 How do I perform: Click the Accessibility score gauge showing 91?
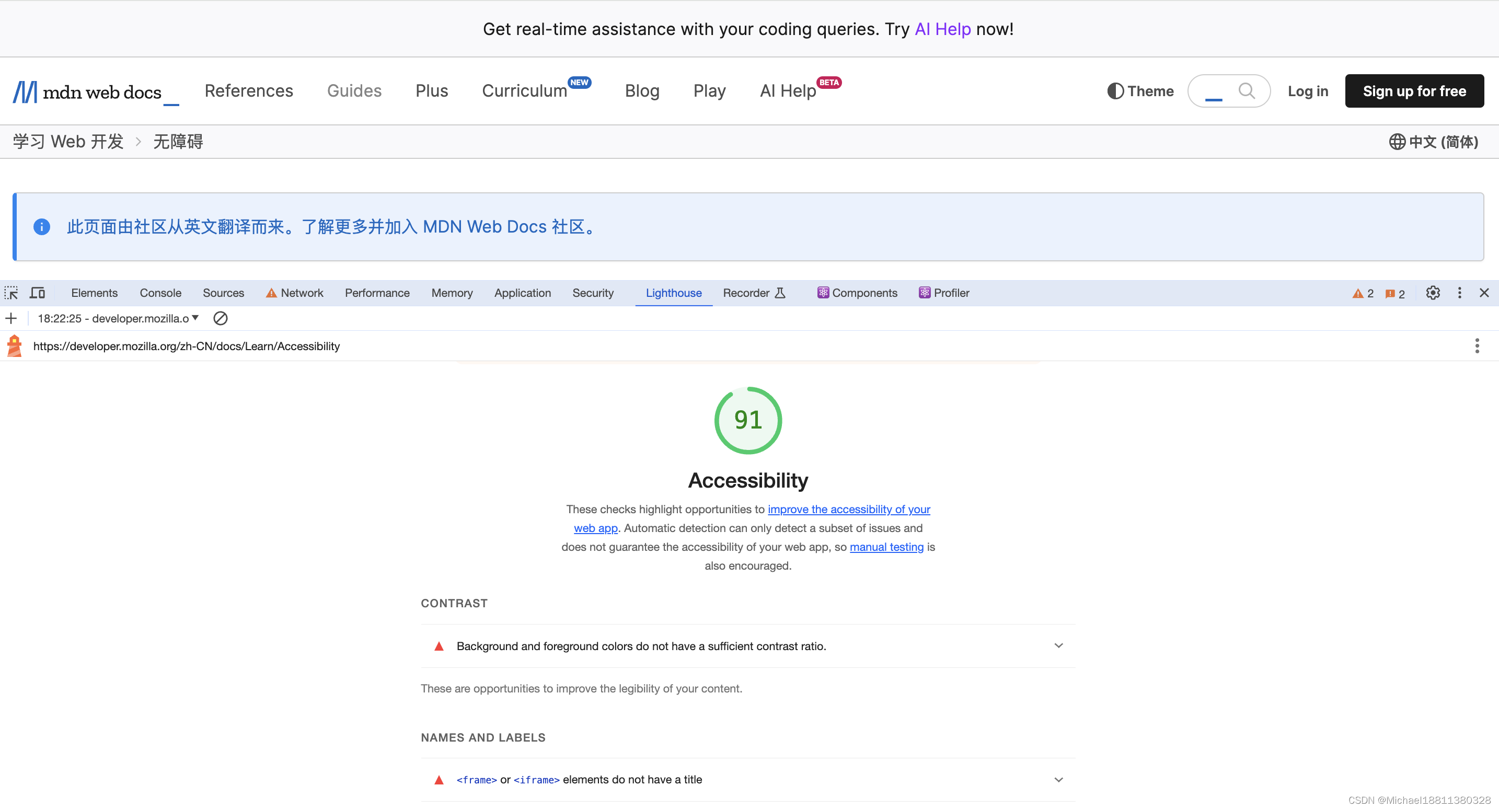click(748, 420)
